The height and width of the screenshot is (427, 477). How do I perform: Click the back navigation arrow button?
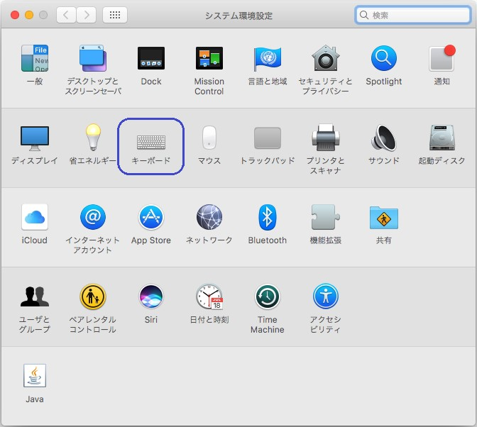click(x=66, y=15)
